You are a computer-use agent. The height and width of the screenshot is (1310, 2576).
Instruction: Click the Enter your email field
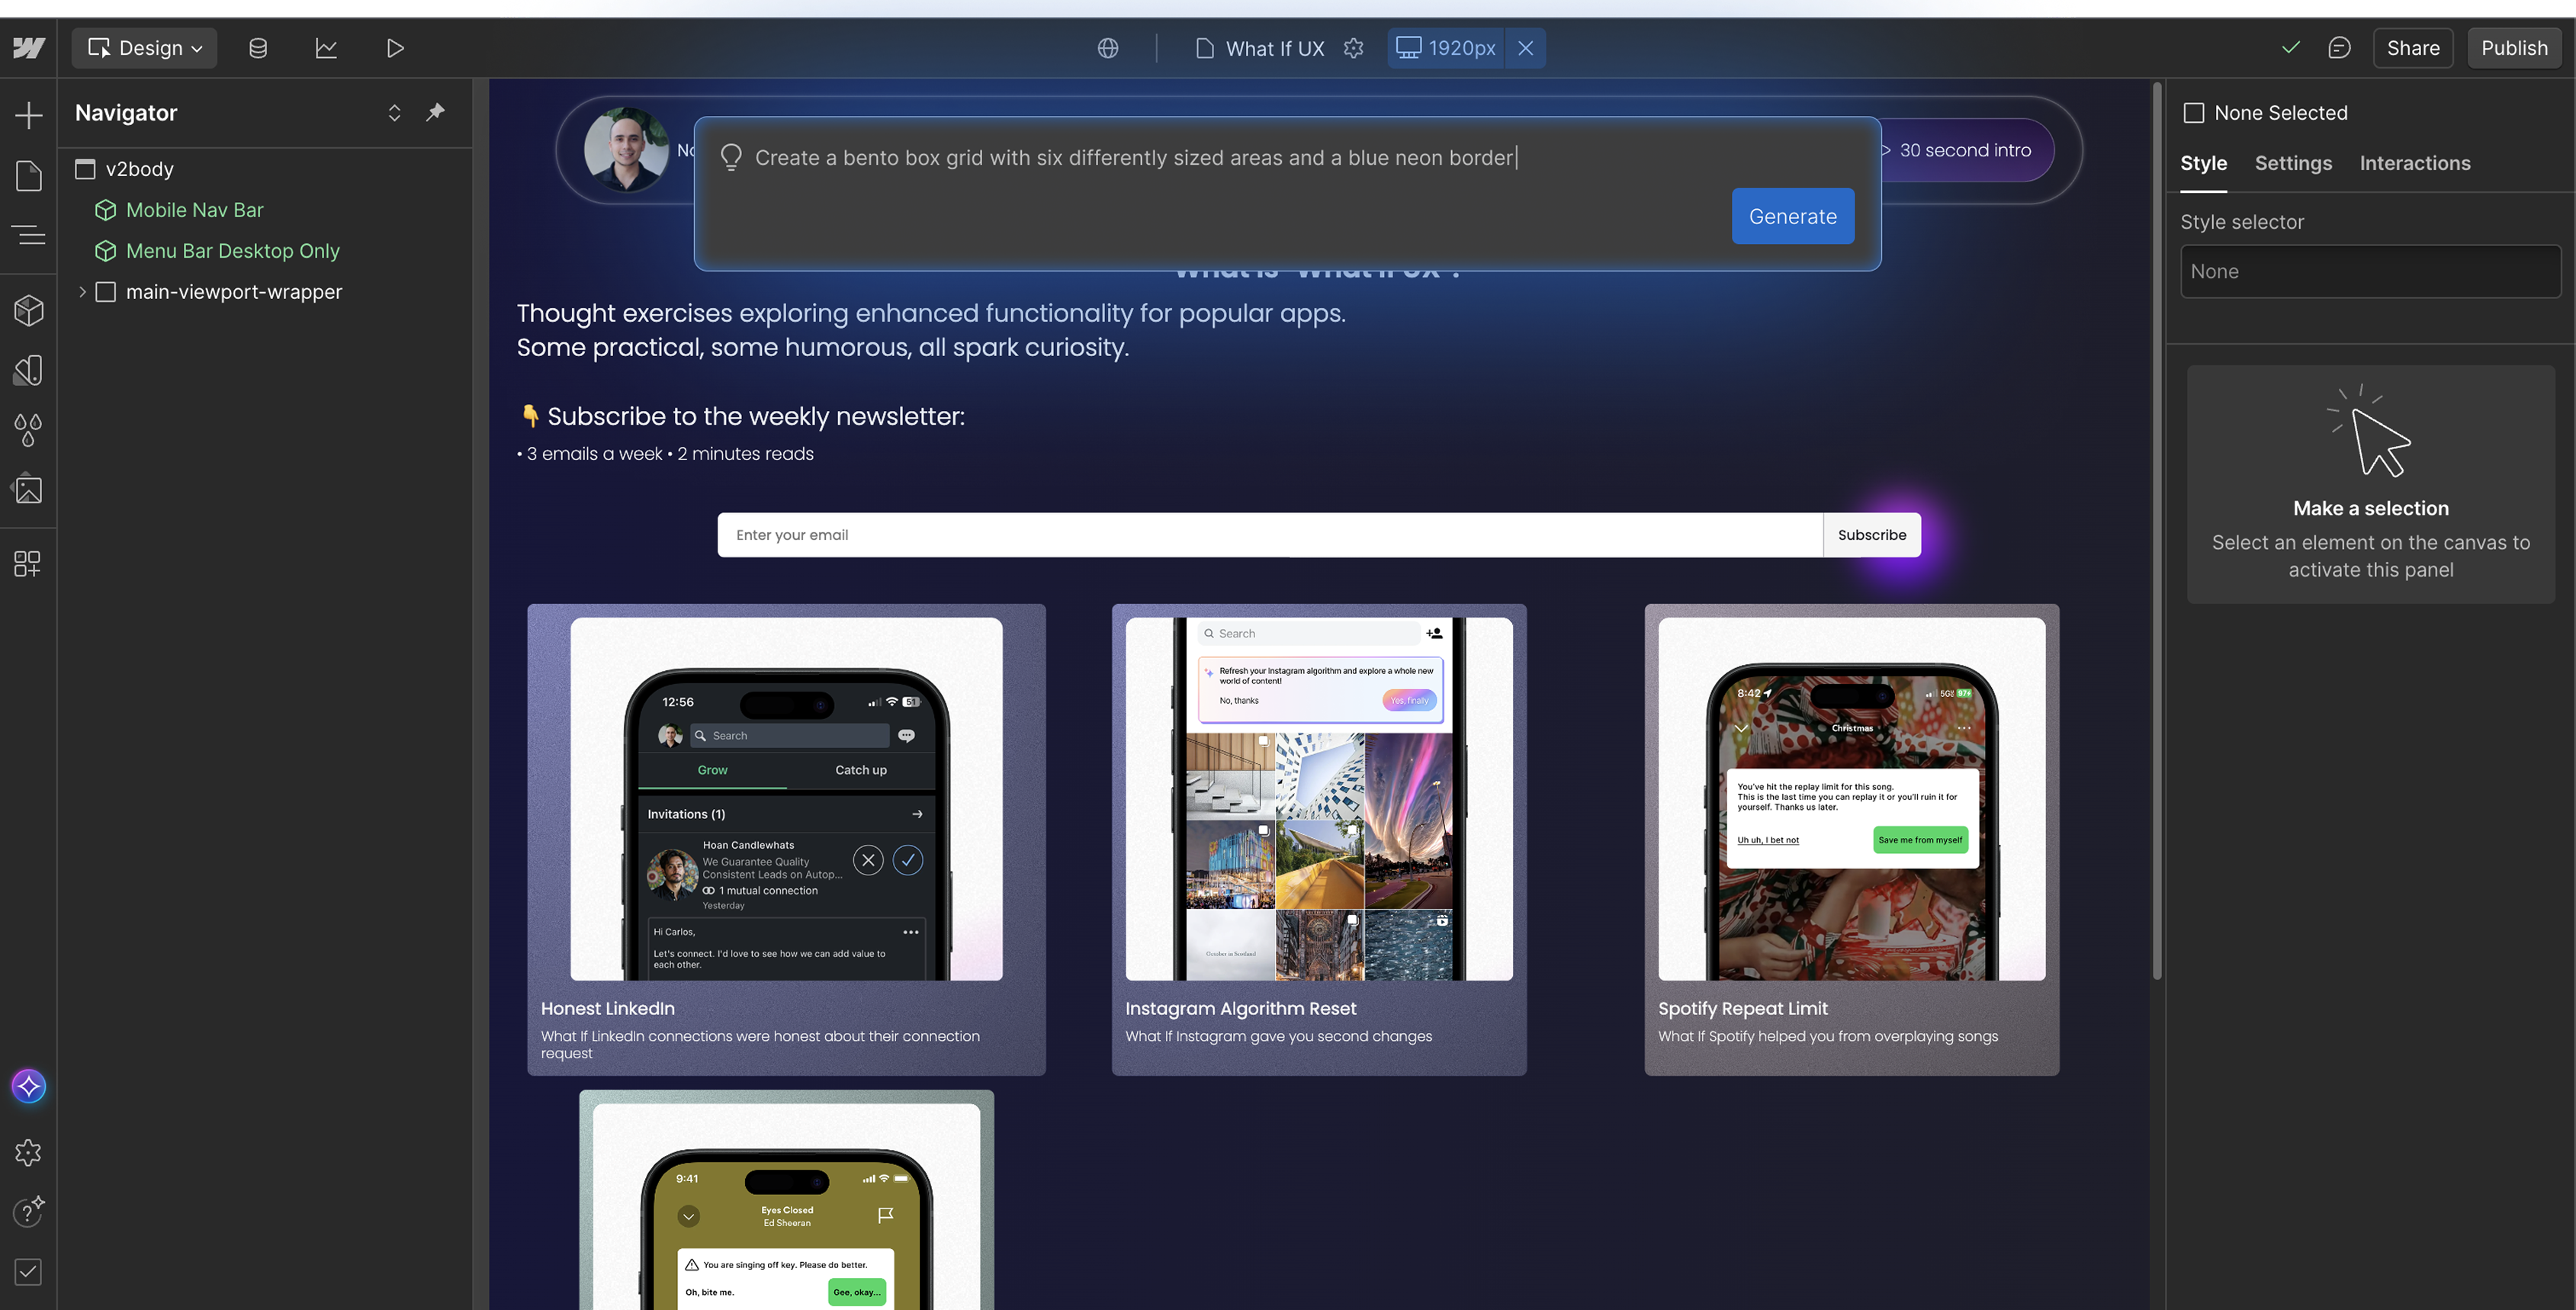1270,535
